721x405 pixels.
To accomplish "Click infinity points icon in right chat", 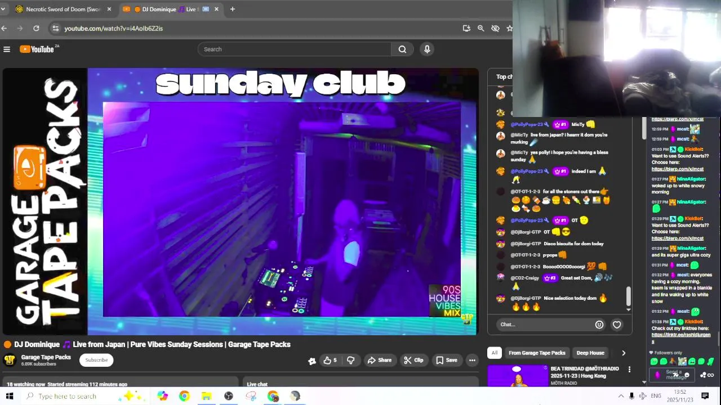I will 710,375.
